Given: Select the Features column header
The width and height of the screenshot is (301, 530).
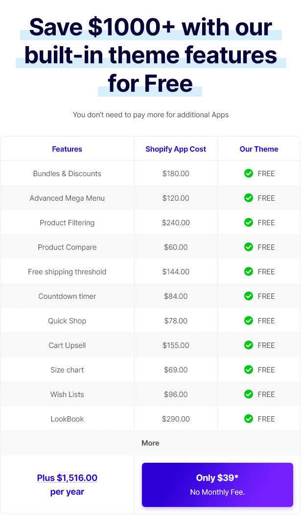Looking at the screenshot, I should (x=67, y=149).
